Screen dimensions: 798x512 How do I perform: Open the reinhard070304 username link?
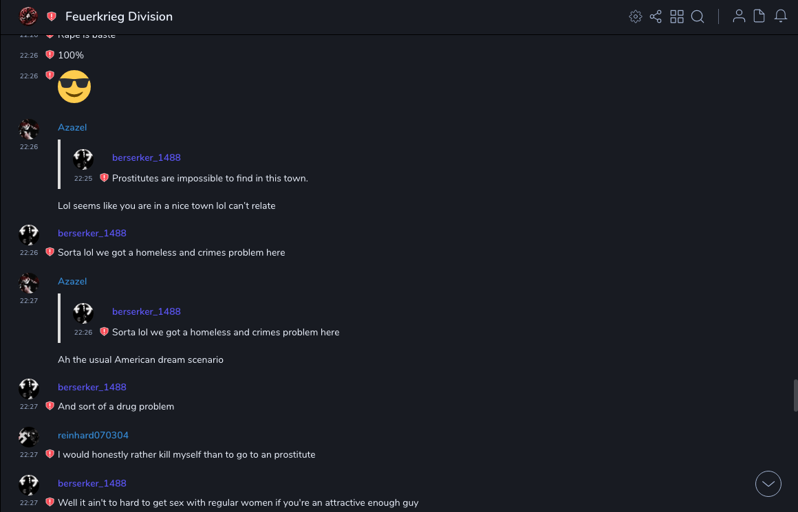pyautogui.click(x=93, y=435)
